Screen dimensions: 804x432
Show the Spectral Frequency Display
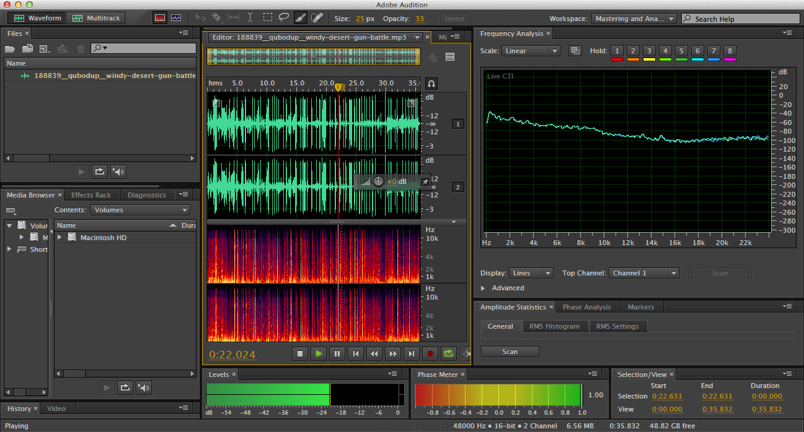[160, 18]
